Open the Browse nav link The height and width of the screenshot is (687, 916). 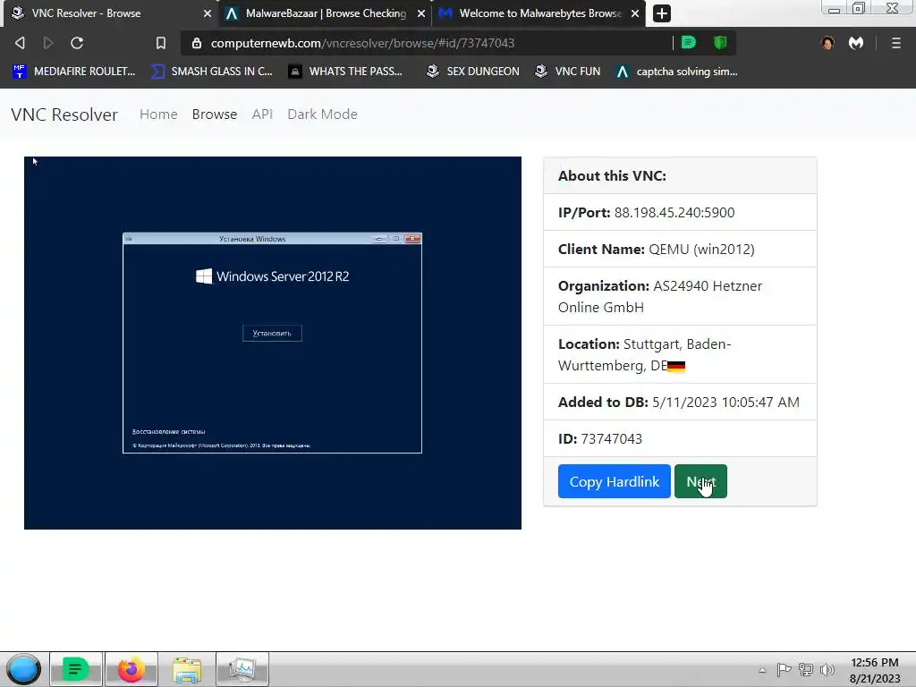tap(215, 114)
